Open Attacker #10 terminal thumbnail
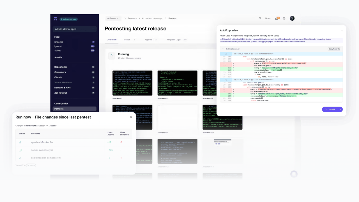The image size is (359, 202). (x=222, y=117)
